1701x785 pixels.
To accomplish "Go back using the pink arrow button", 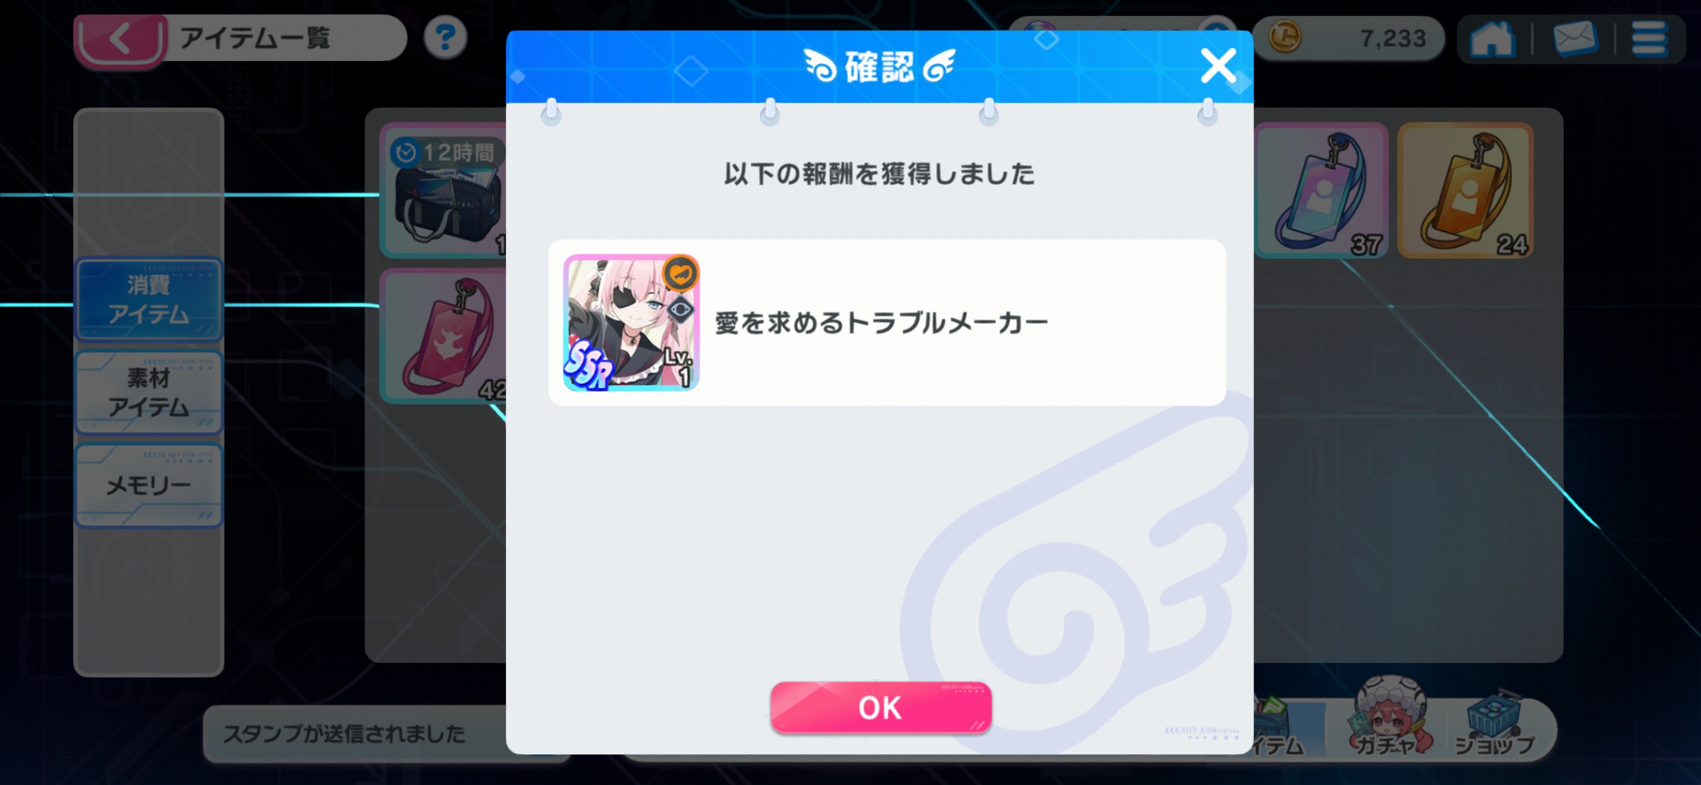I will coord(121,39).
